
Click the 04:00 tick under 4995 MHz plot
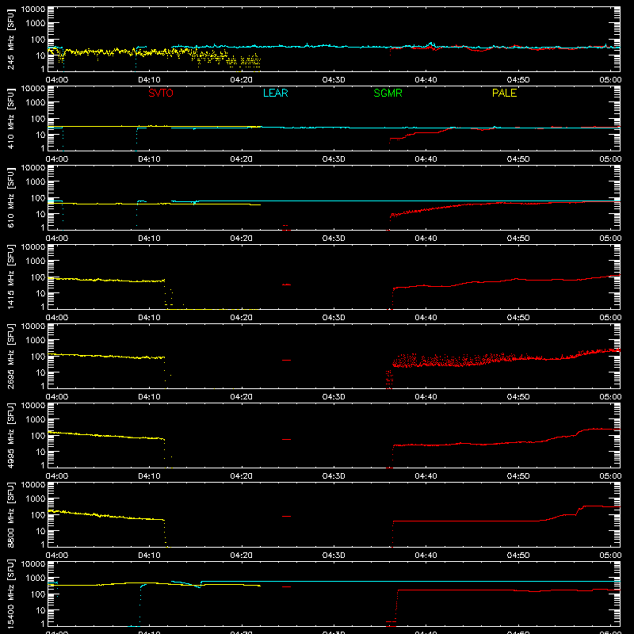(57, 476)
